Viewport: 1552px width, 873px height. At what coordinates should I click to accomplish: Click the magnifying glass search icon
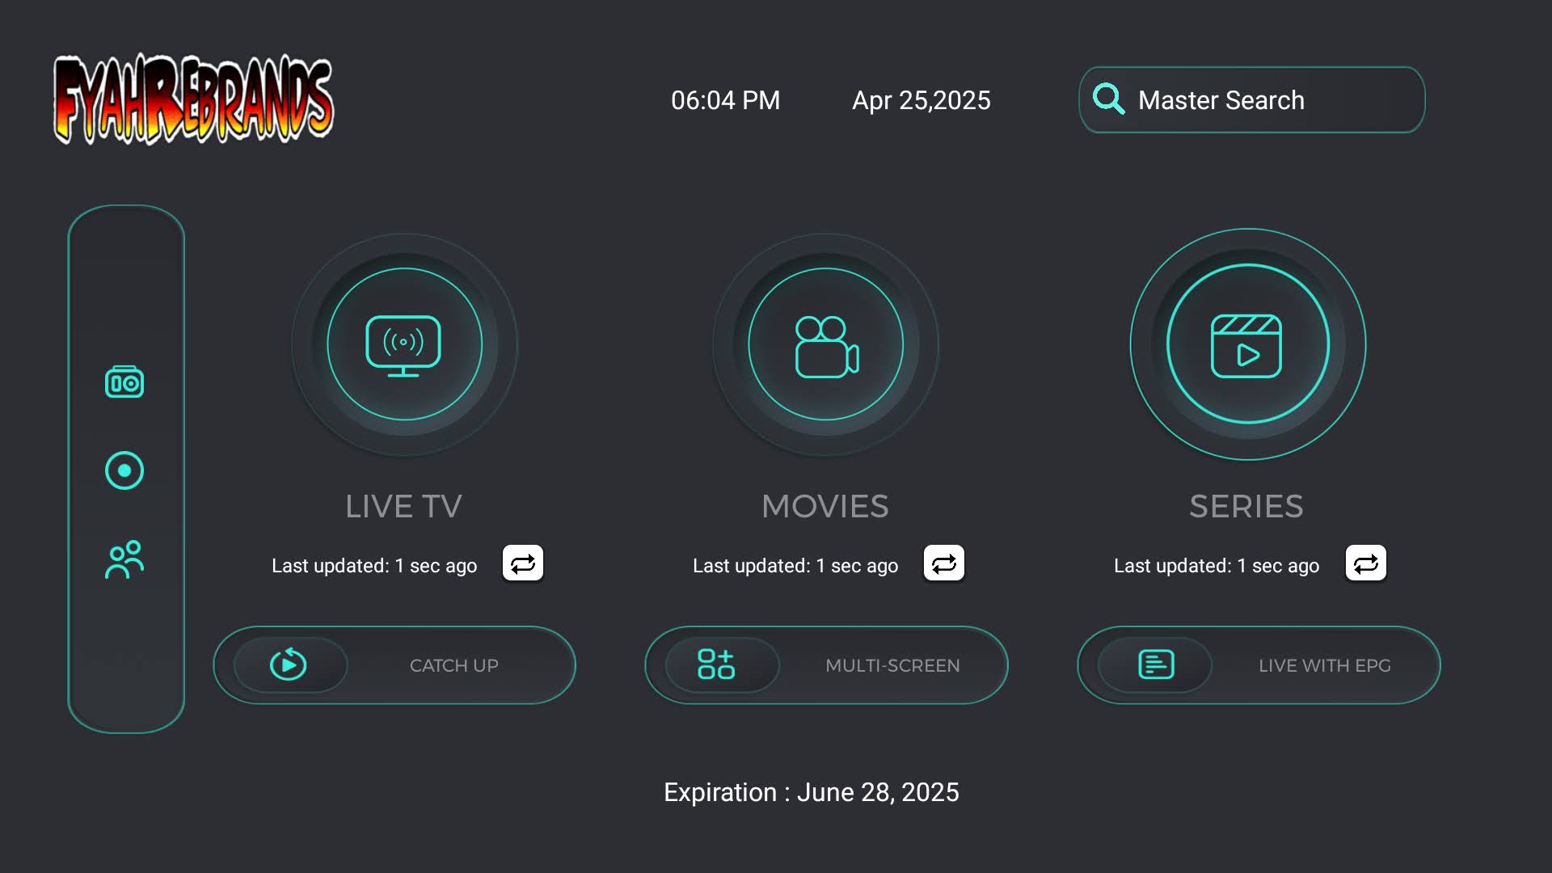click(x=1108, y=99)
